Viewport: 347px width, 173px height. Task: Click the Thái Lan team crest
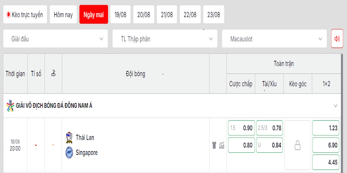tap(69, 138)
